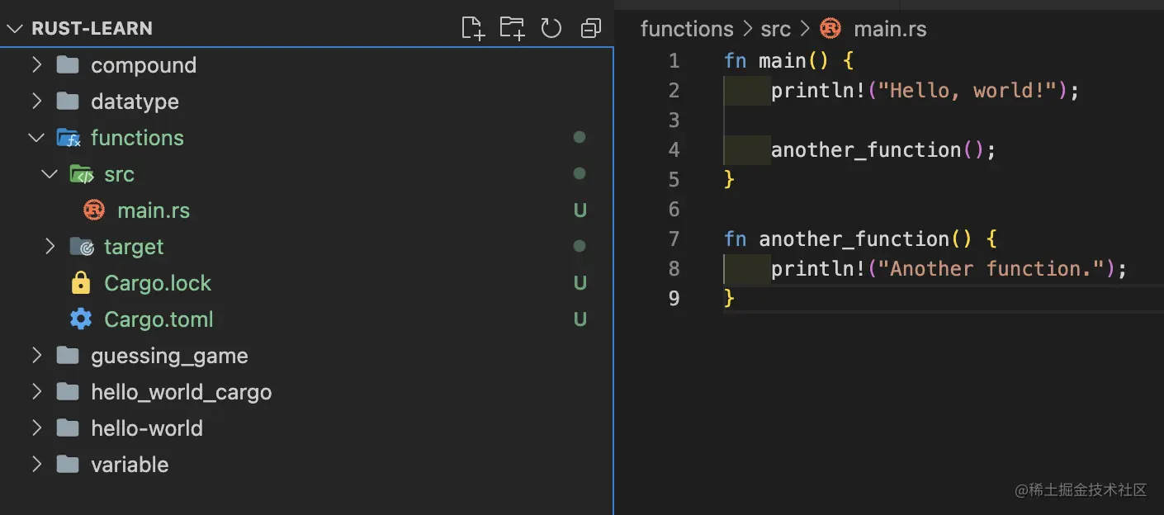This screenshot has height=515, width=1164.
Task: Click the guessing_game folder icon
Action: coord(68,355)
